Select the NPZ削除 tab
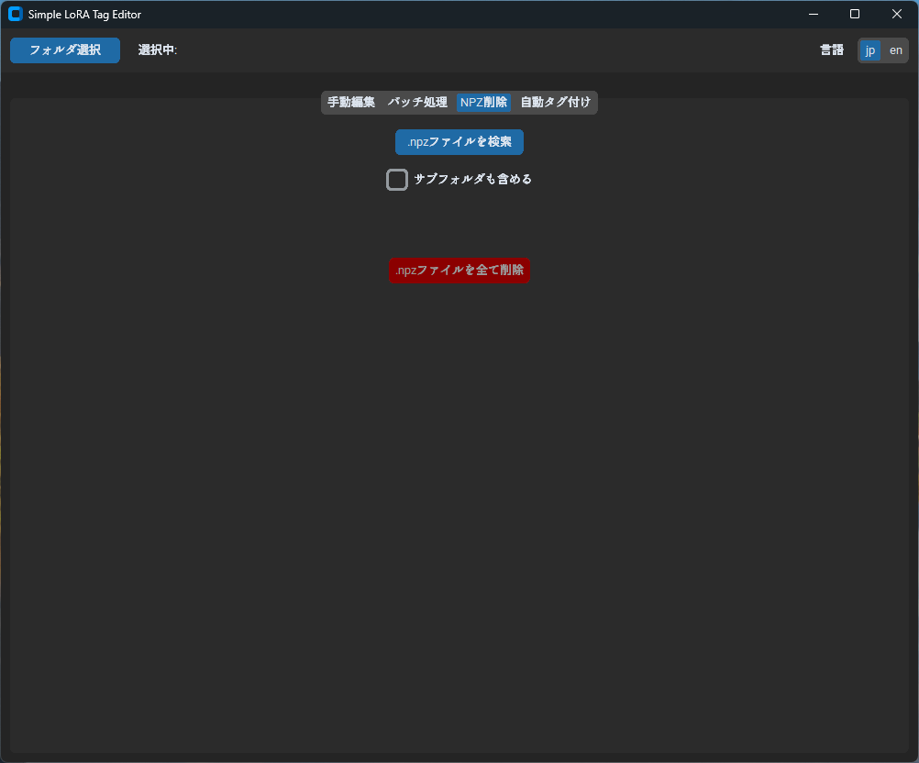Viewport: 919px width, 763px height. click(x=483, y=102)
